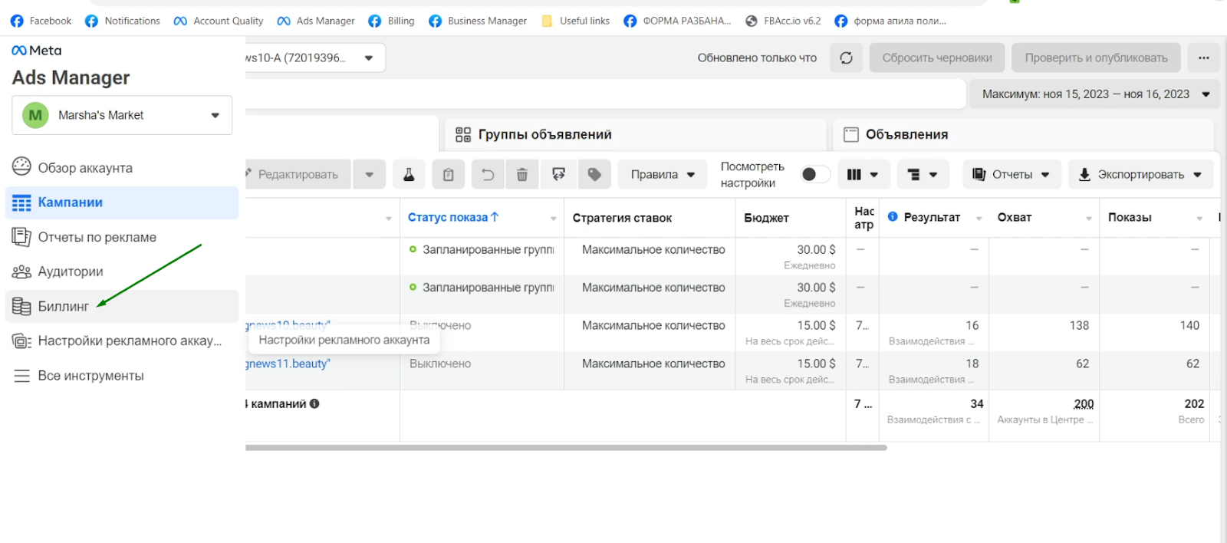Click the Группы объявлений grid icon
The width and height of the screenshot is (1227, 543).
pyautogui.click(x=463, y=135)
